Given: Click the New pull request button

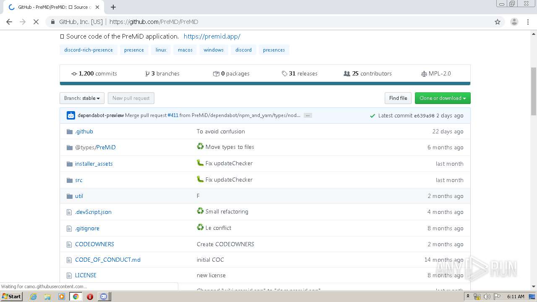Looking at the screenshot, I should pyautogui.click(x=131, y=98).
